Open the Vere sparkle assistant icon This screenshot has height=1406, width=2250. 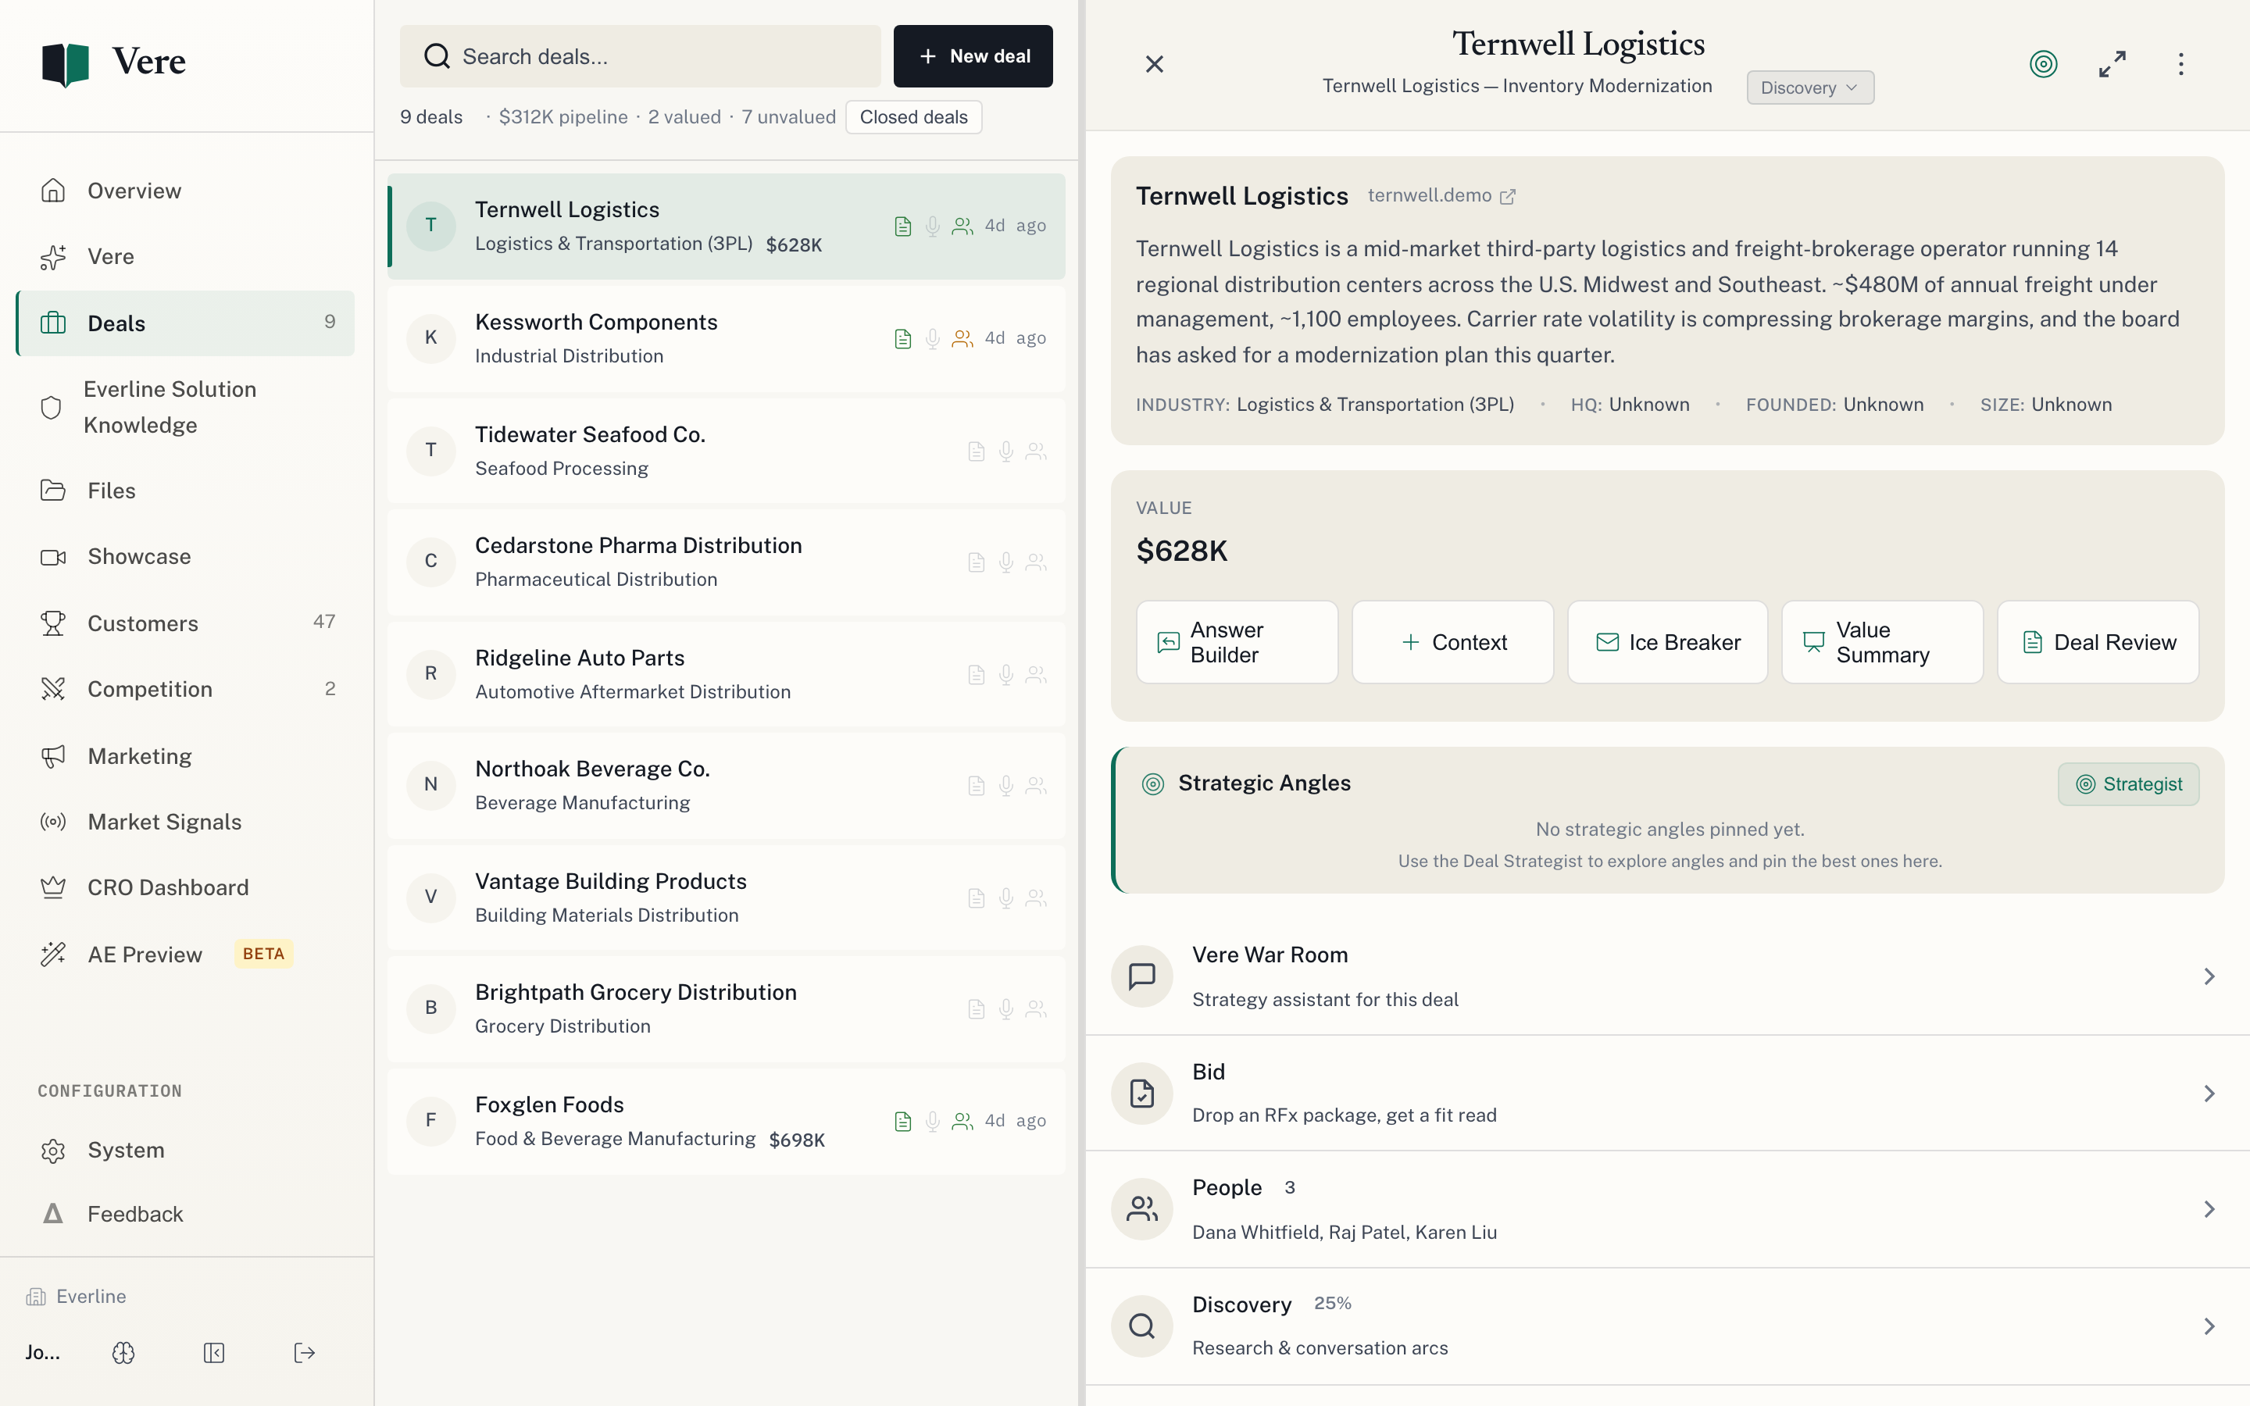pos(53,257)
